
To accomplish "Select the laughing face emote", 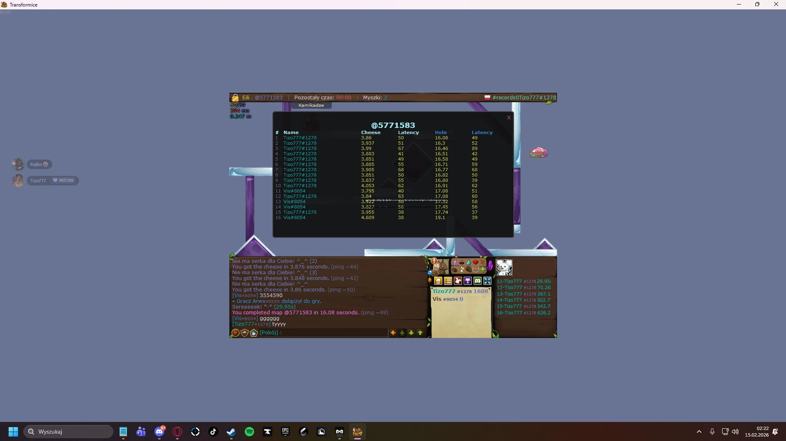I will point(462,262).
